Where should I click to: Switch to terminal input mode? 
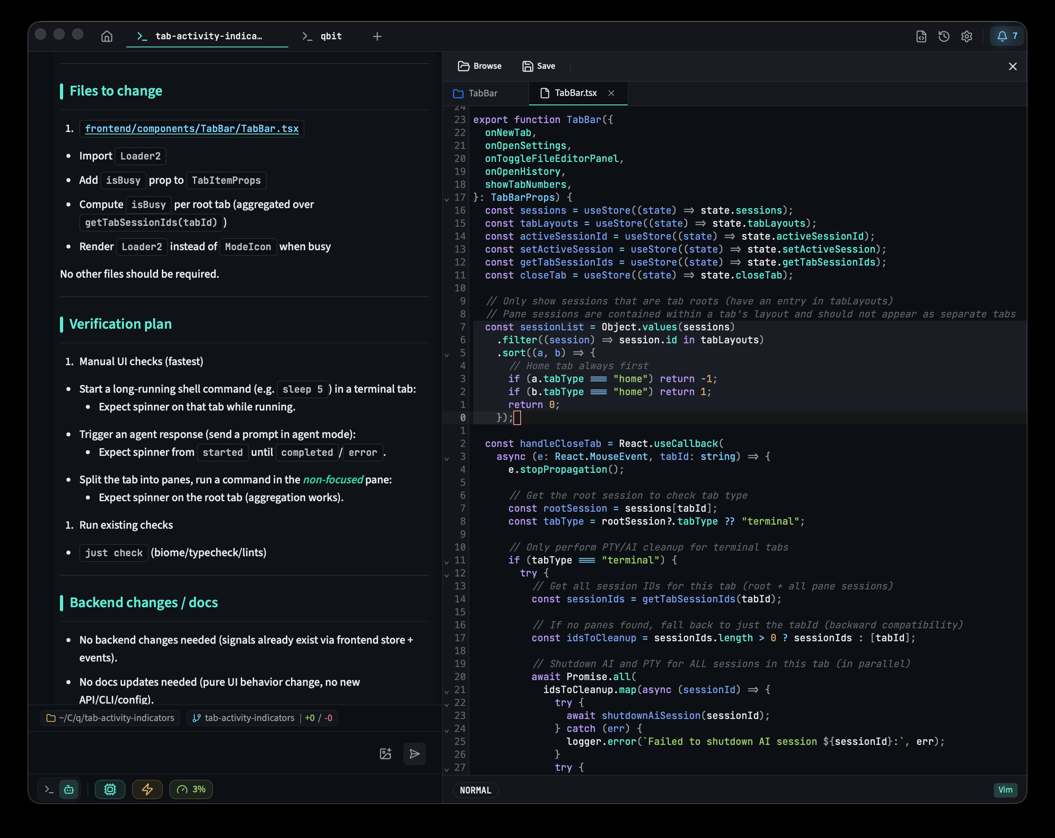[49, 789]
